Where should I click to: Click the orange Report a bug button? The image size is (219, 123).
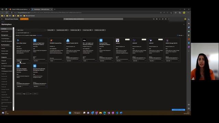(24, 19)
